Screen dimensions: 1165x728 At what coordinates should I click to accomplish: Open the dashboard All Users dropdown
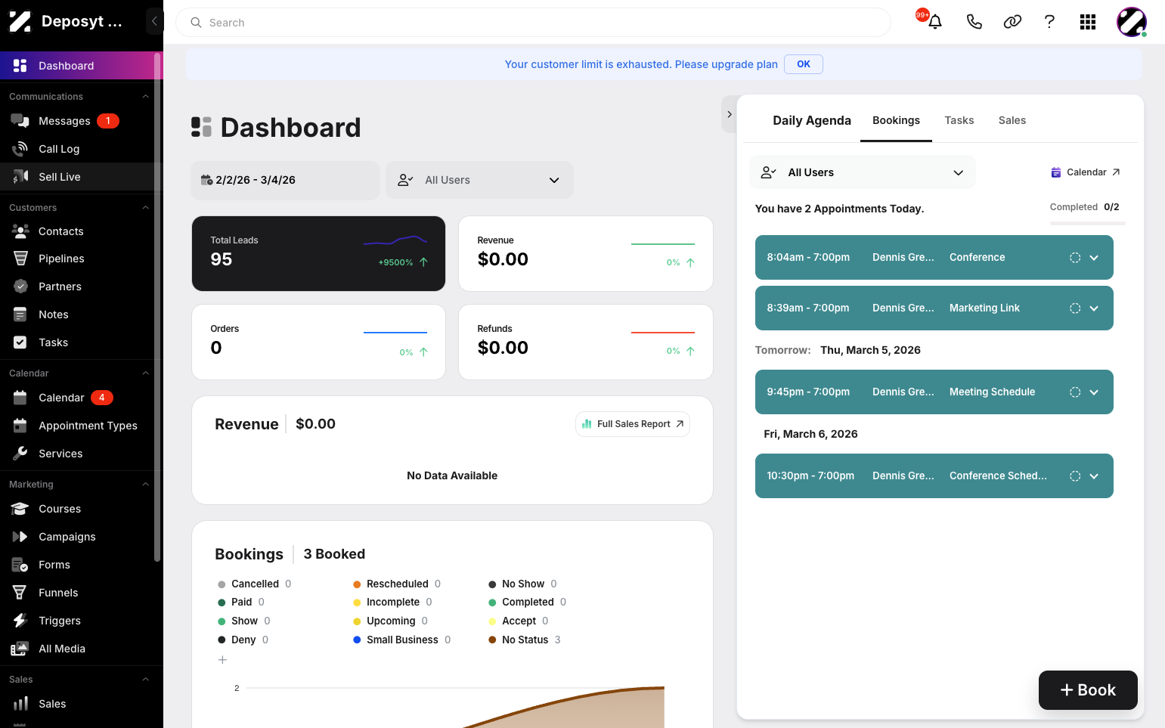coord(479,180)
